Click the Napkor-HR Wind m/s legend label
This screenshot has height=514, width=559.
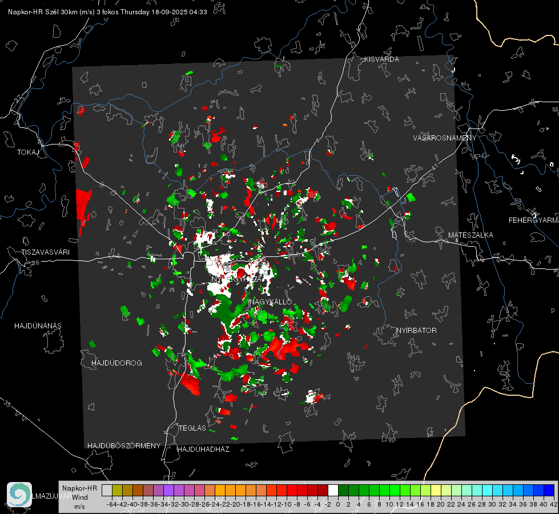pyautogui.click(x=79, y=497)
